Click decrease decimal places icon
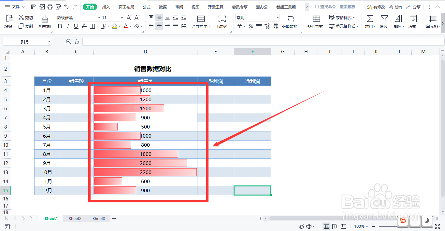The width and height of the screenshot is (445, 231). click(x=275, y=26)
